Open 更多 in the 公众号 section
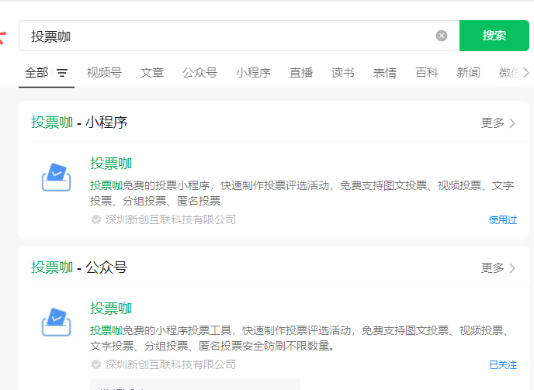The width and height of the screenshot is (534, 390). tap(498, 267)
